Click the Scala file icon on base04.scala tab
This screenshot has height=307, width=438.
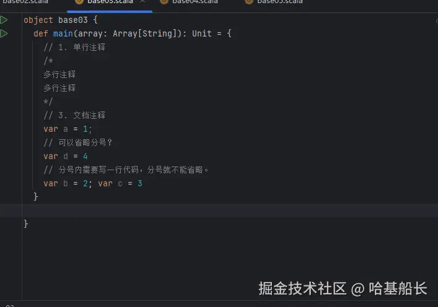tap(164, 2)
